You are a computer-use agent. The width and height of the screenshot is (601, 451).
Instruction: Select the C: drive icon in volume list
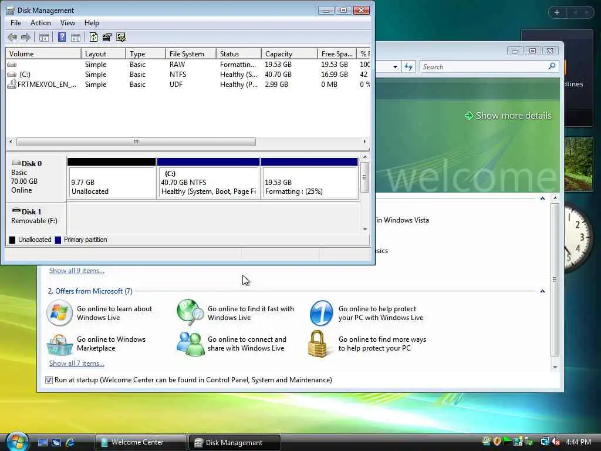(x=12, y=75)
